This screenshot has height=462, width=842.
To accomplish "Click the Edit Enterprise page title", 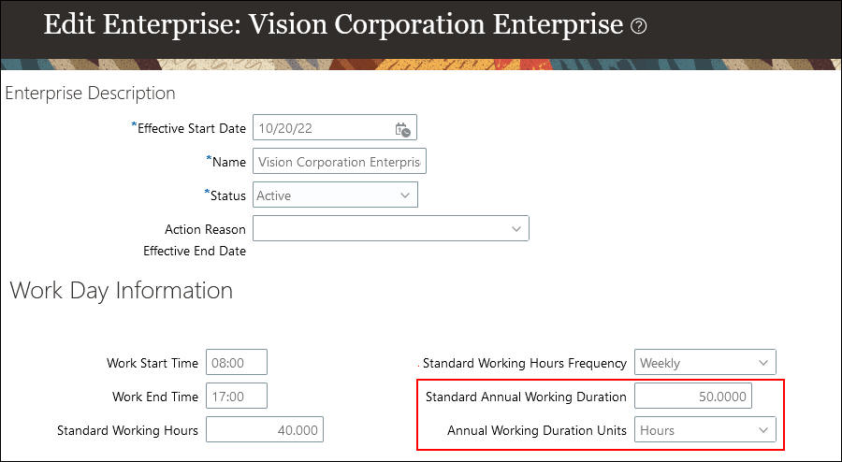I will click(x=333, y=24).
